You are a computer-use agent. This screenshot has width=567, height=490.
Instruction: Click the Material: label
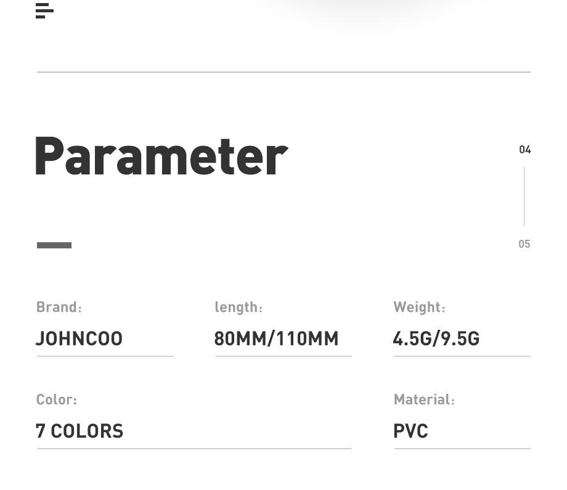[424, 399]
